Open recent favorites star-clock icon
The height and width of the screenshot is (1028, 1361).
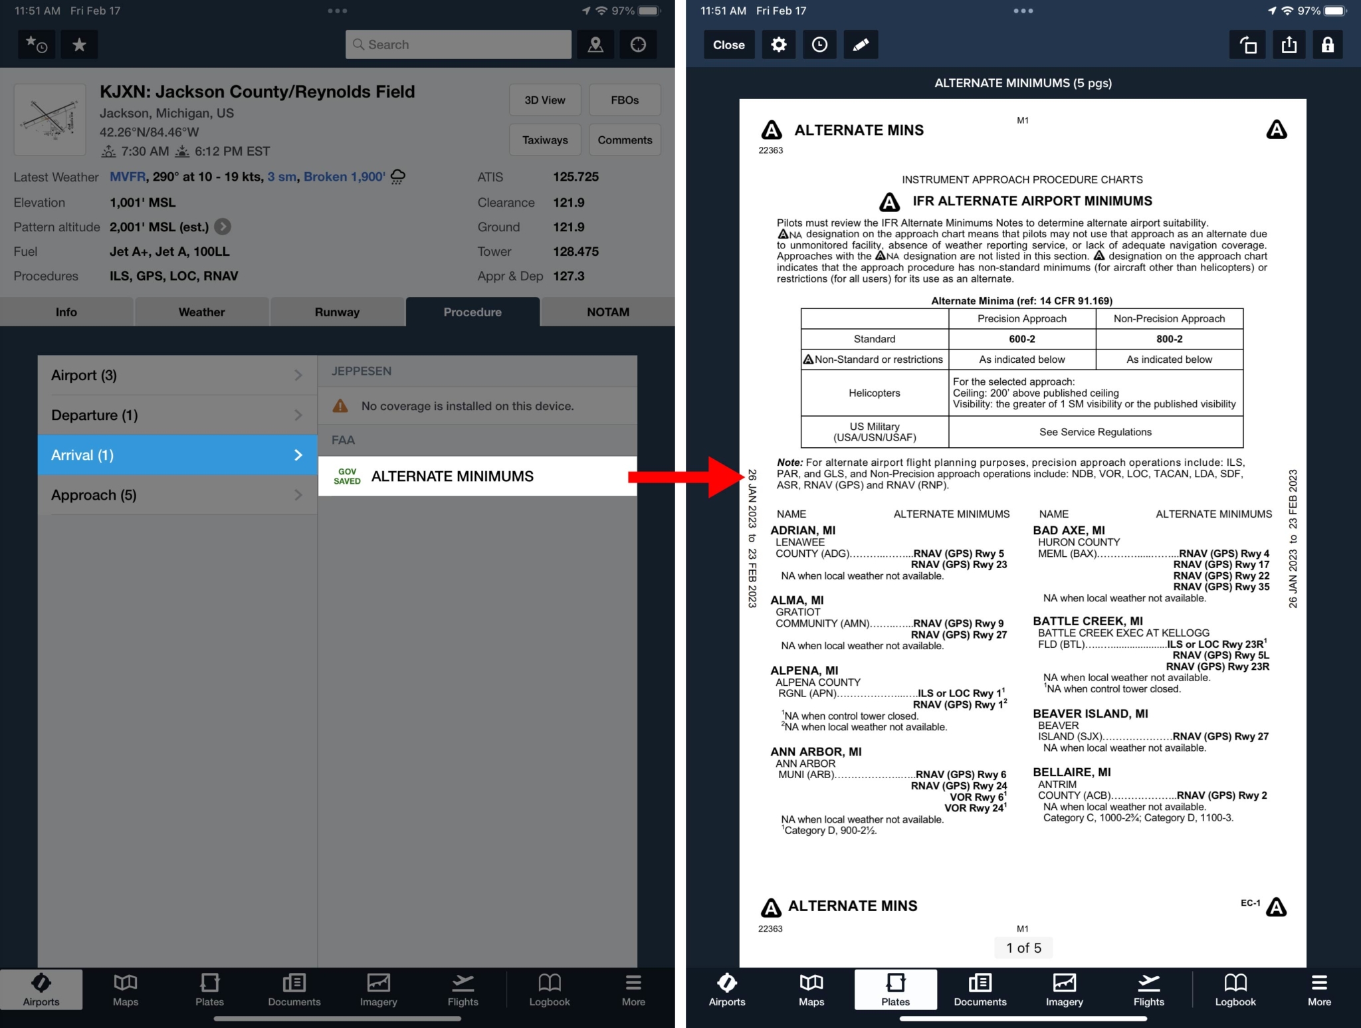[37, 45]
